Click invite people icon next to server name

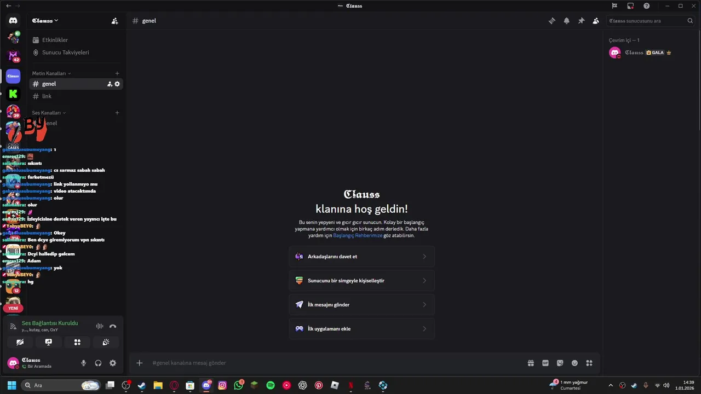point(114,21)
